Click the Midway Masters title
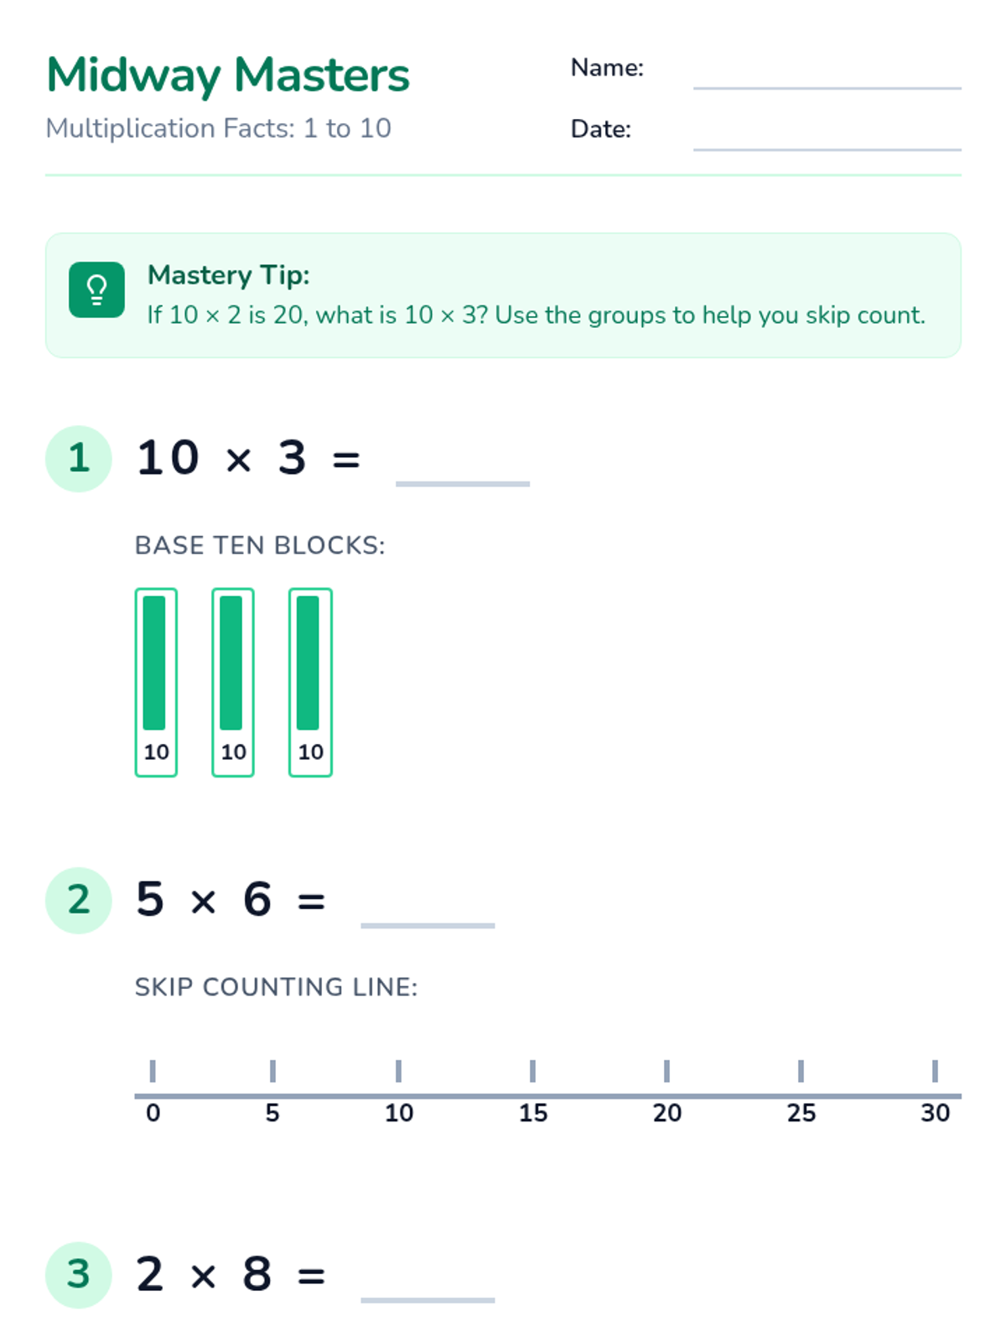 tap(228, 75)
